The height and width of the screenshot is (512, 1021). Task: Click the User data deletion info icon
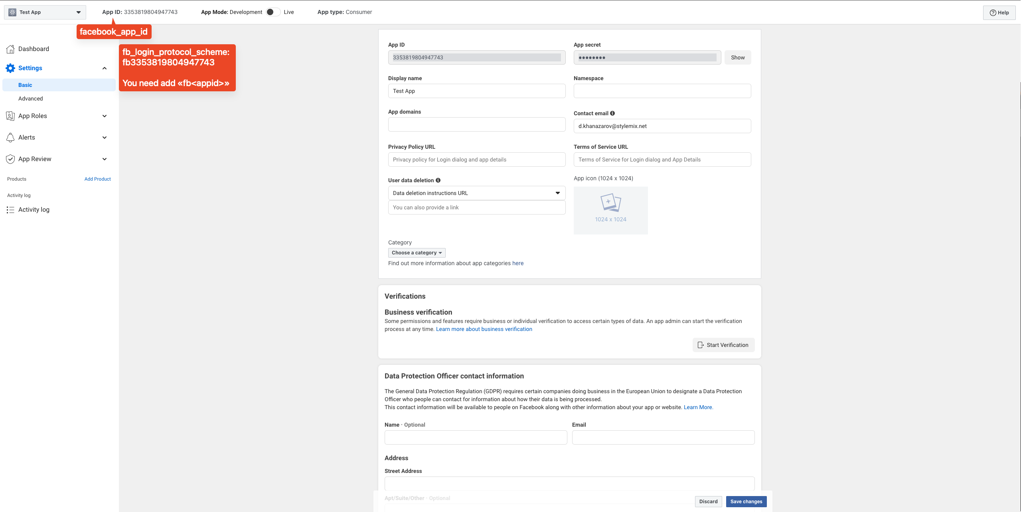click(438, 180)
